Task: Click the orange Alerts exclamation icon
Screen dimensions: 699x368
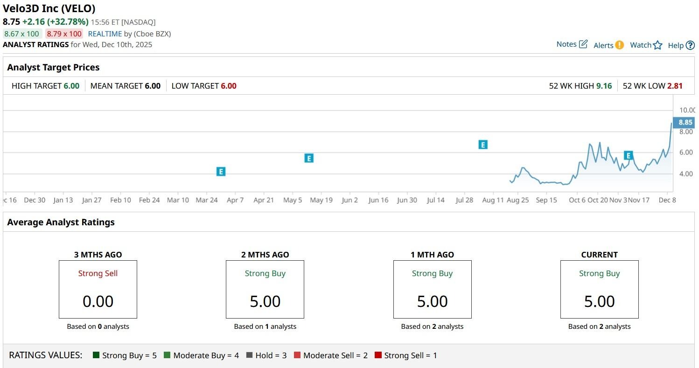Action: tap(619, 45)
